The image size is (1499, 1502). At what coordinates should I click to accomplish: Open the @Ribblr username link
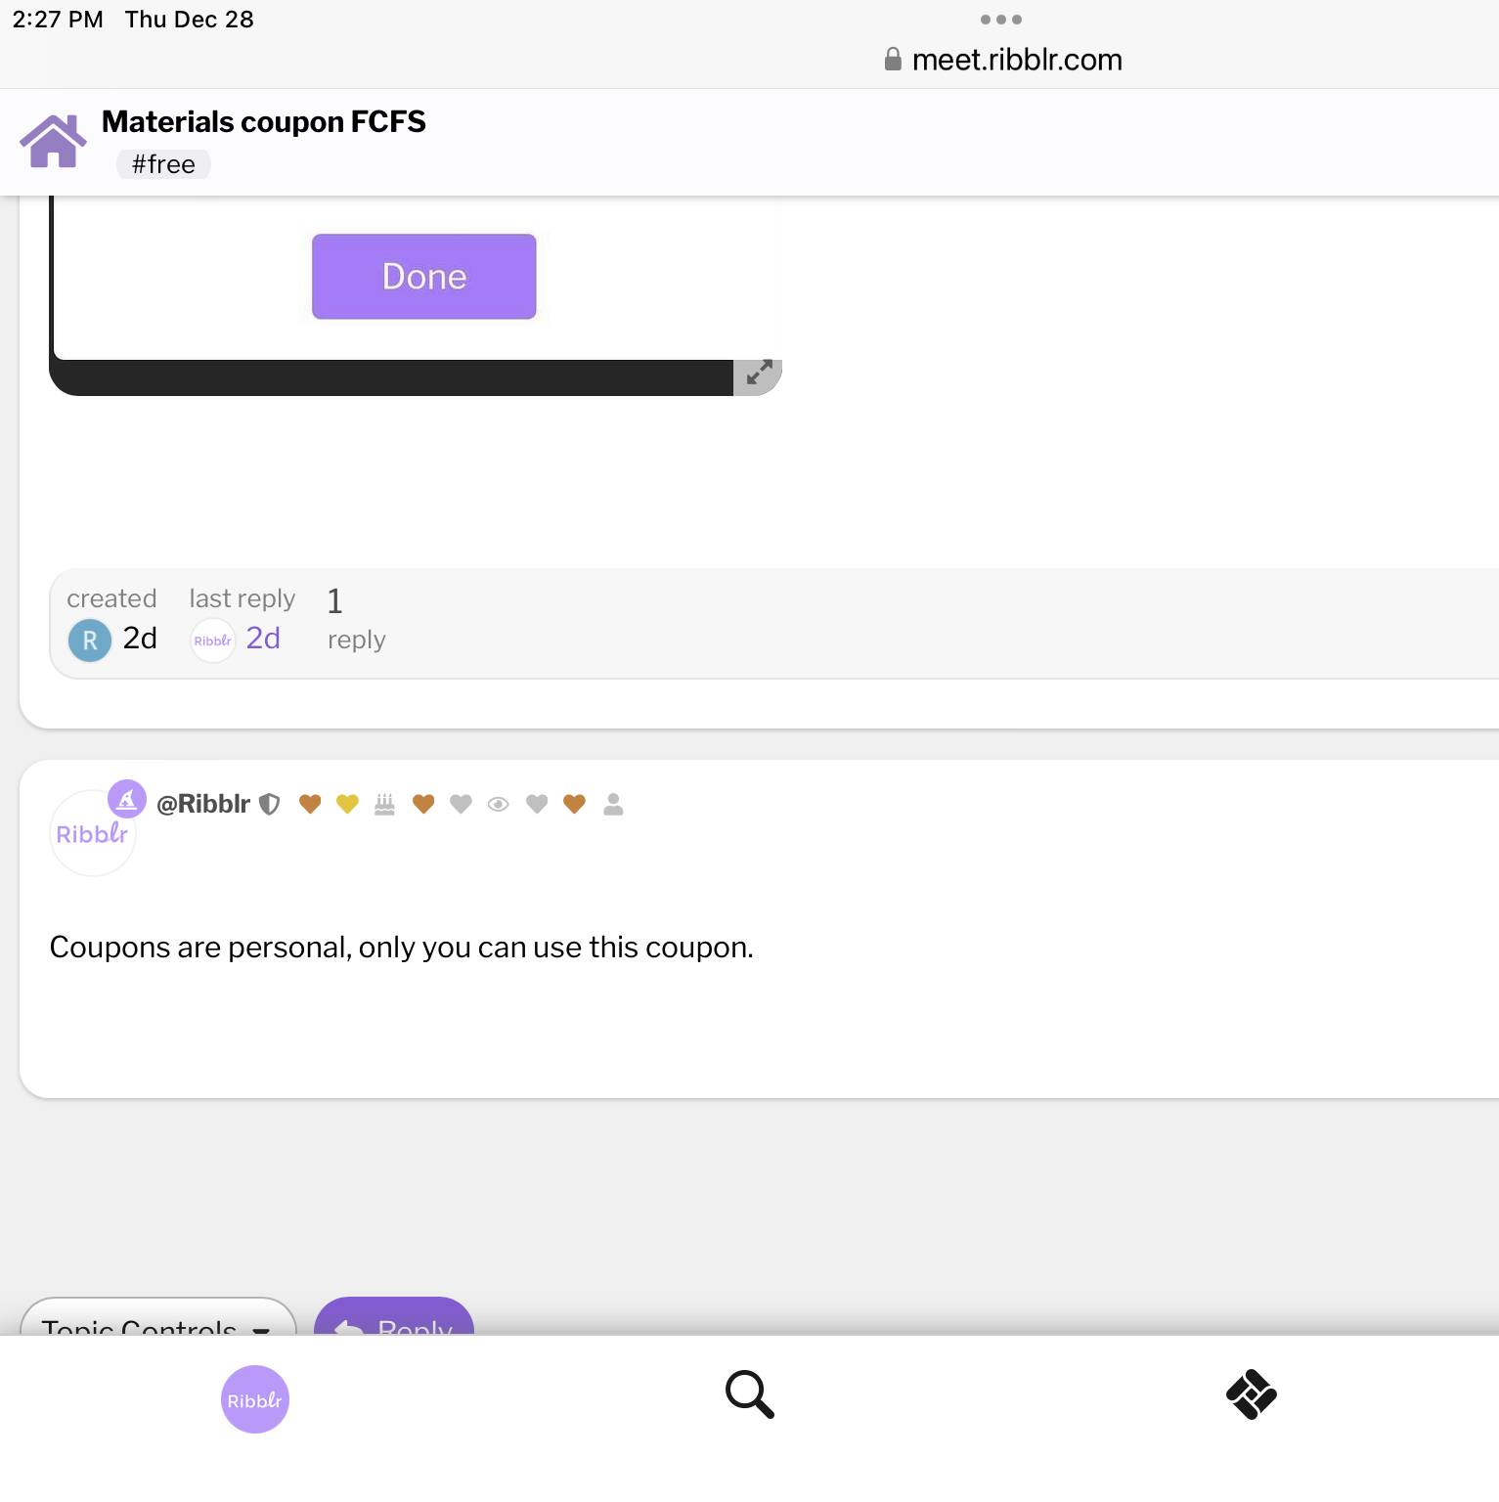(x=202, y=804)
